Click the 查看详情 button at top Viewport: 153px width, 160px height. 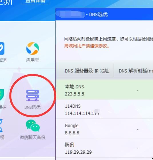(35, 1)
